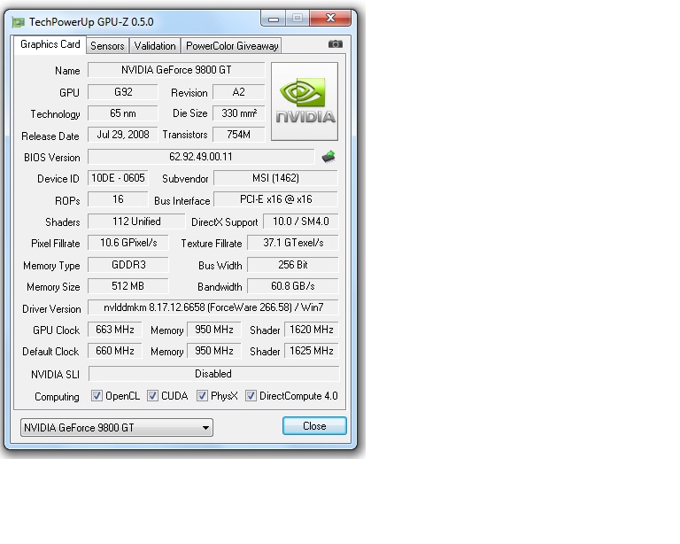680x544 pixels.
Task: Click the Revision field A2
Action: pyautogui.click(x=238, y=92)
